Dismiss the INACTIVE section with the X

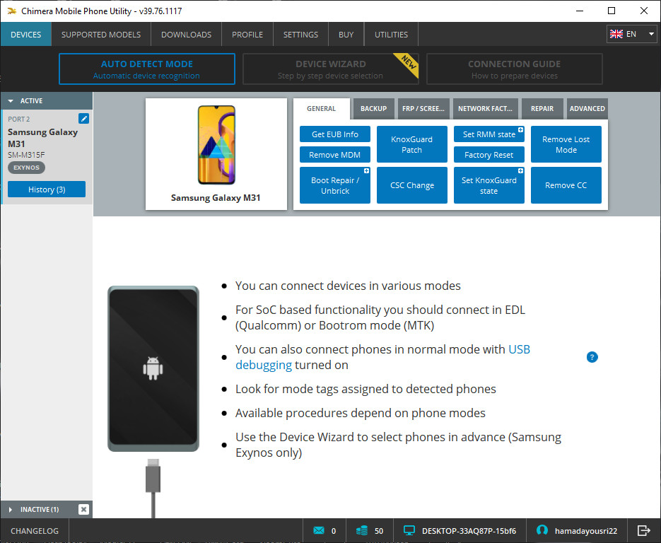tap(83, 509)
